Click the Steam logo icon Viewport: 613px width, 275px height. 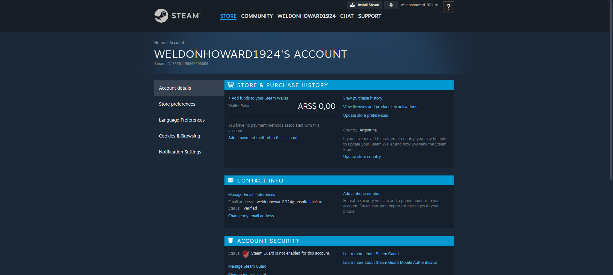(x=161, y=16)
